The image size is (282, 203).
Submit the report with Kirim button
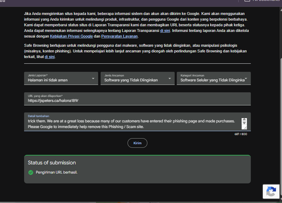[138, 143]
